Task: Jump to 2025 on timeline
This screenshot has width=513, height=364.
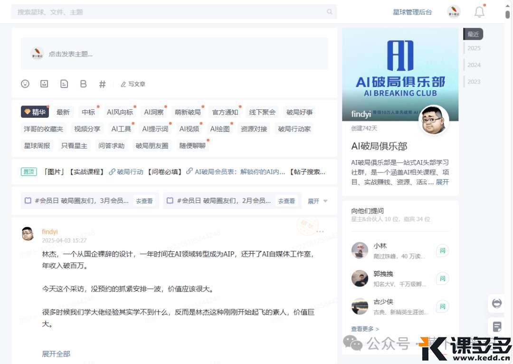Action: pos(474,48)
